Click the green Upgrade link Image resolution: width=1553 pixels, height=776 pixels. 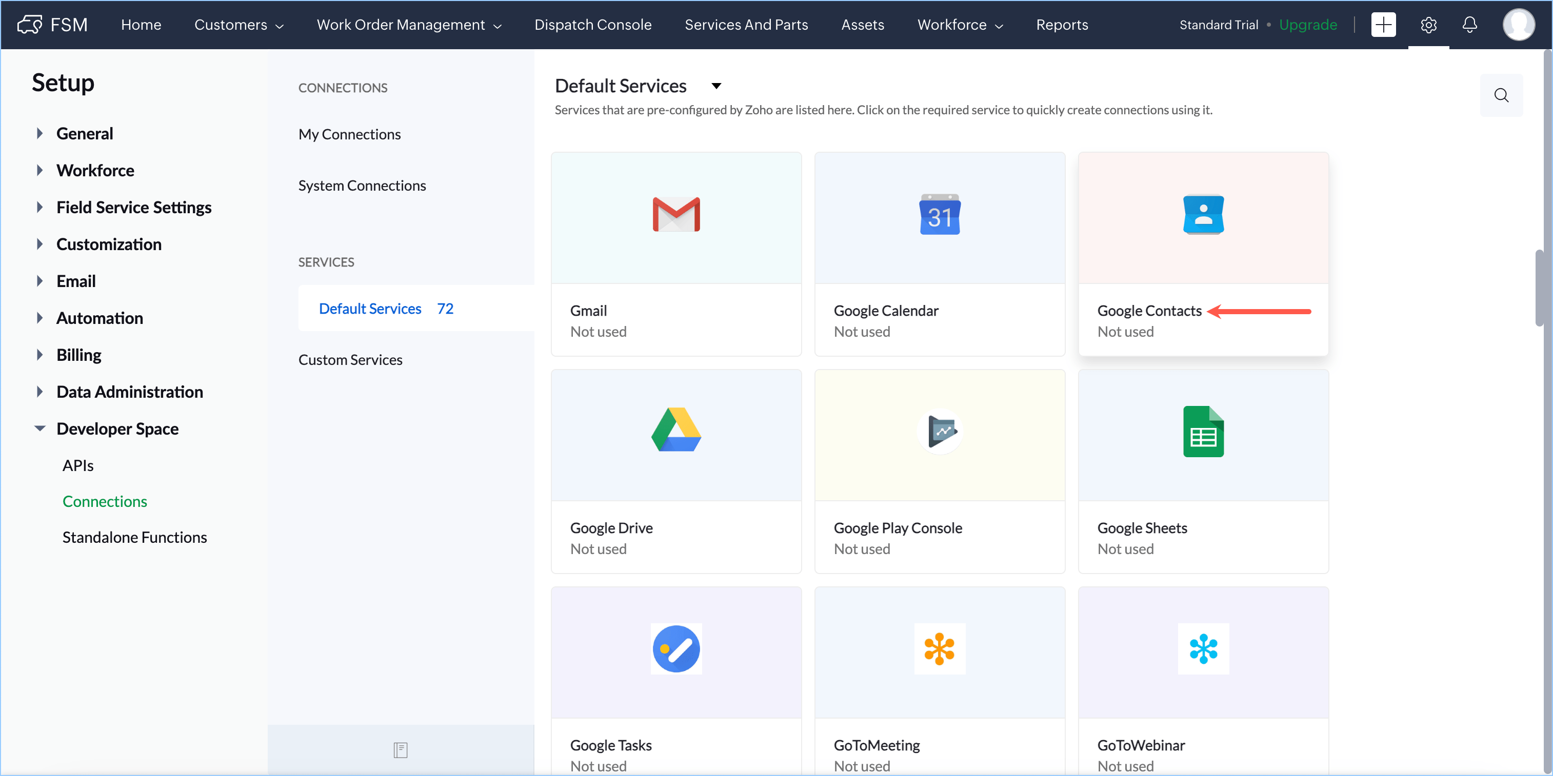pyautogui.click(x=1308, y=25)
